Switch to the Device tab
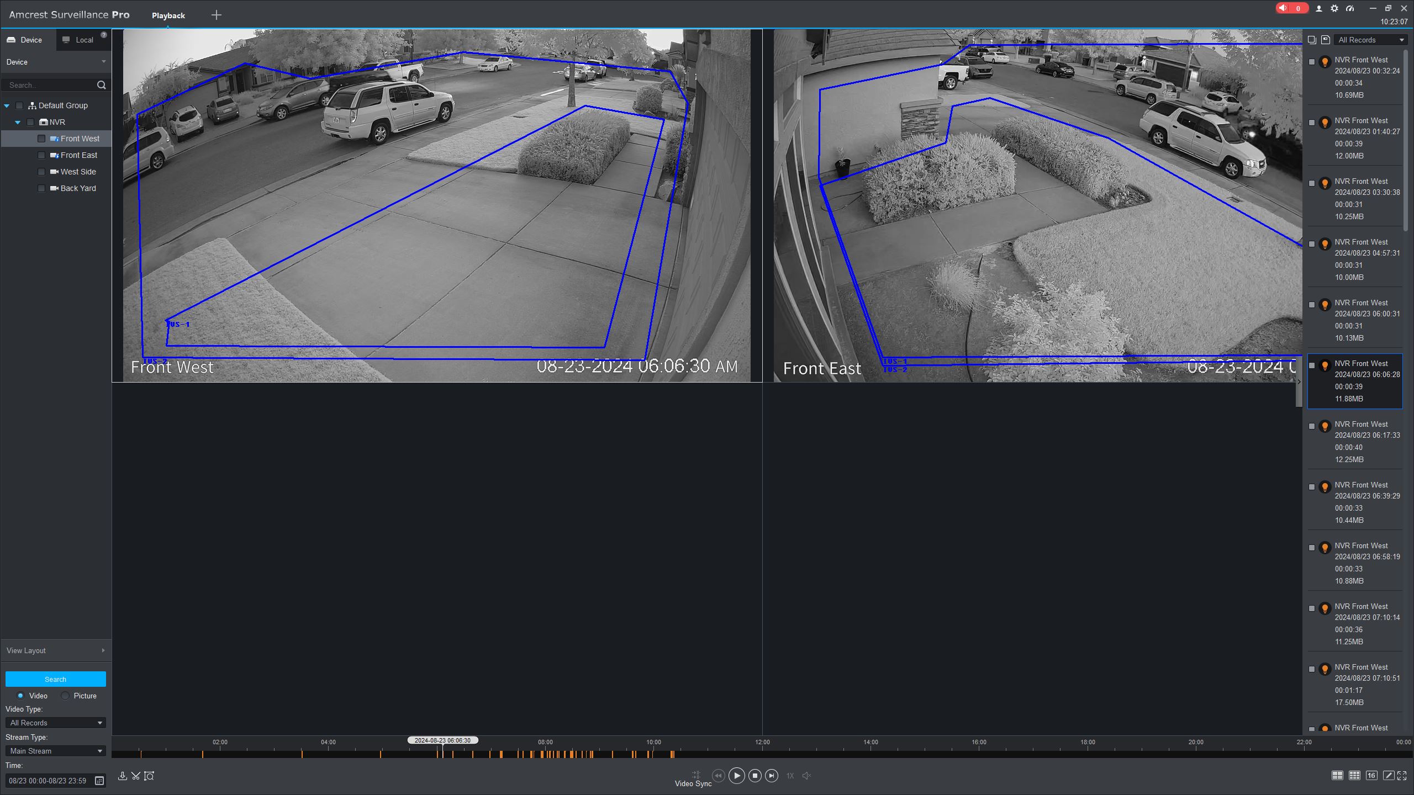Viewport: 1414px width, 795px height. coord(28,40)
